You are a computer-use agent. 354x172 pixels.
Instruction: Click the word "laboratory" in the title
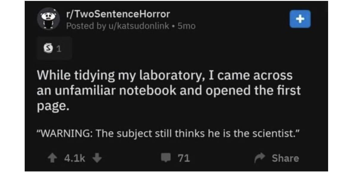[x=168, y=76]
